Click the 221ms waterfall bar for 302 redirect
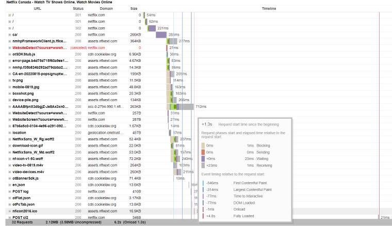Viewport: 392px width, 226px height. 152,28
